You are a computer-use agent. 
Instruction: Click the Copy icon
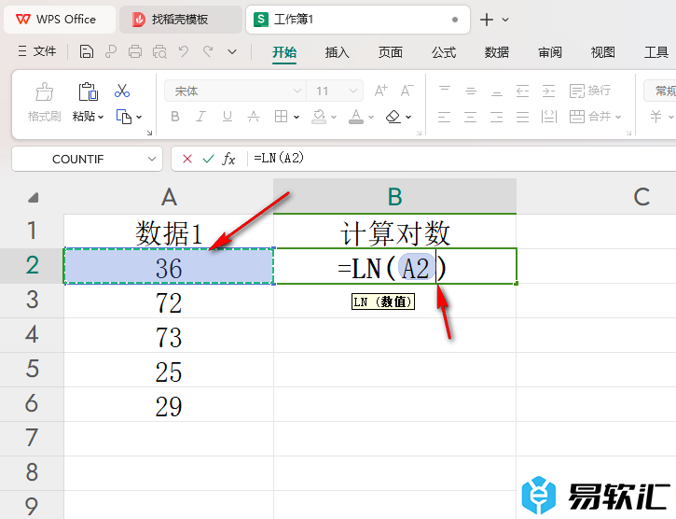click(x=124, y=117)
